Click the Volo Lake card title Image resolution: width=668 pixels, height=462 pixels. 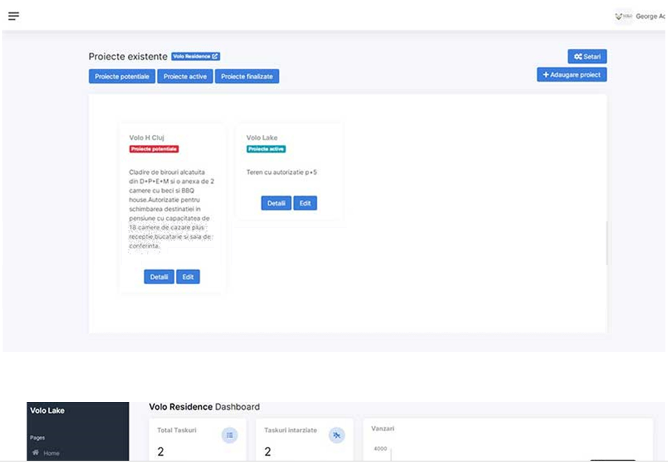pos(261,137)
